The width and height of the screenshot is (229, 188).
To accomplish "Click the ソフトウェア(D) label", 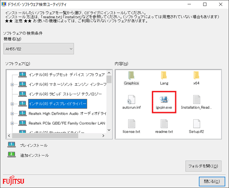I will 17,64.
